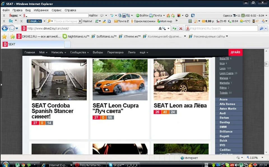Open the Mail.ru search field dropdown arrow

[x=80, y=21]
